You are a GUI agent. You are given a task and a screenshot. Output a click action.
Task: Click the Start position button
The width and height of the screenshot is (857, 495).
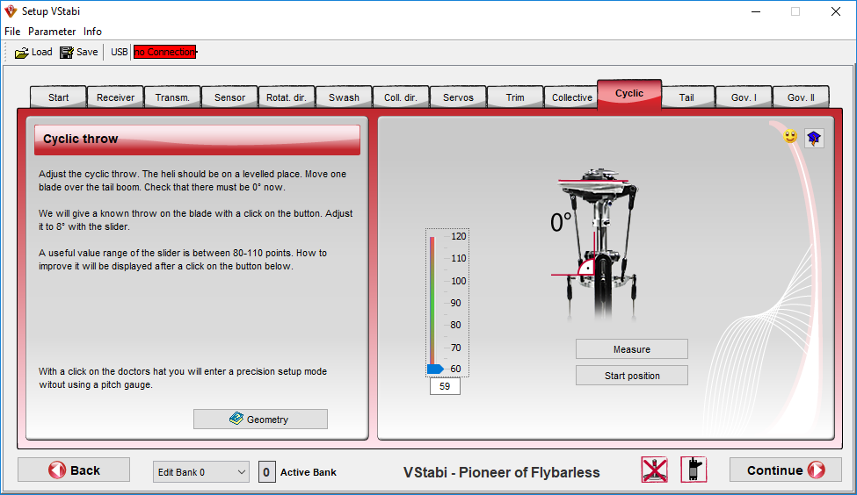point(632,376)
